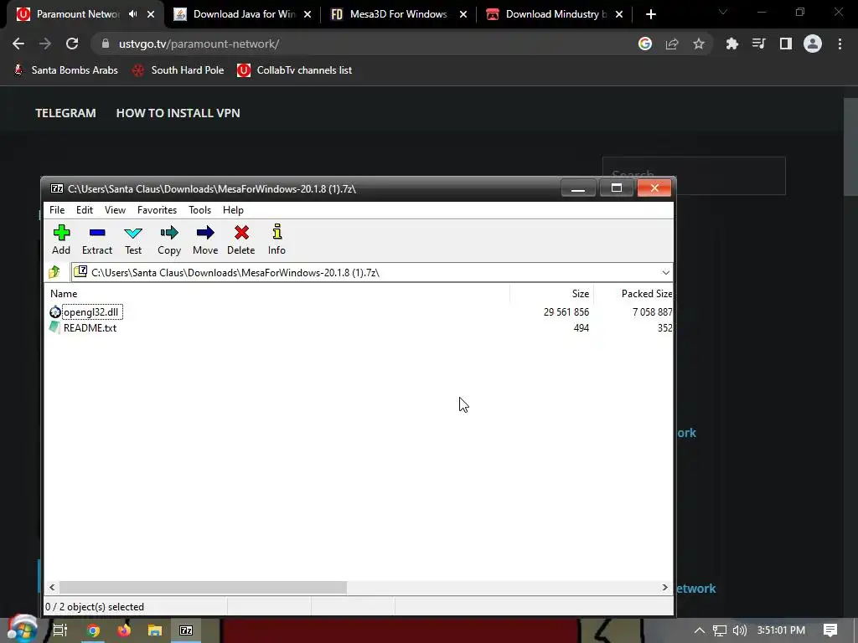The image size is (858, 643).
Task: Open the Tools menu in 7-Zip
Action: click(199, 210)
